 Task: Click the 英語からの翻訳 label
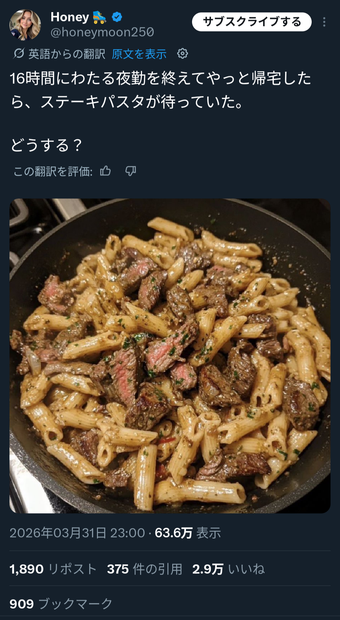tap(67, 54)
